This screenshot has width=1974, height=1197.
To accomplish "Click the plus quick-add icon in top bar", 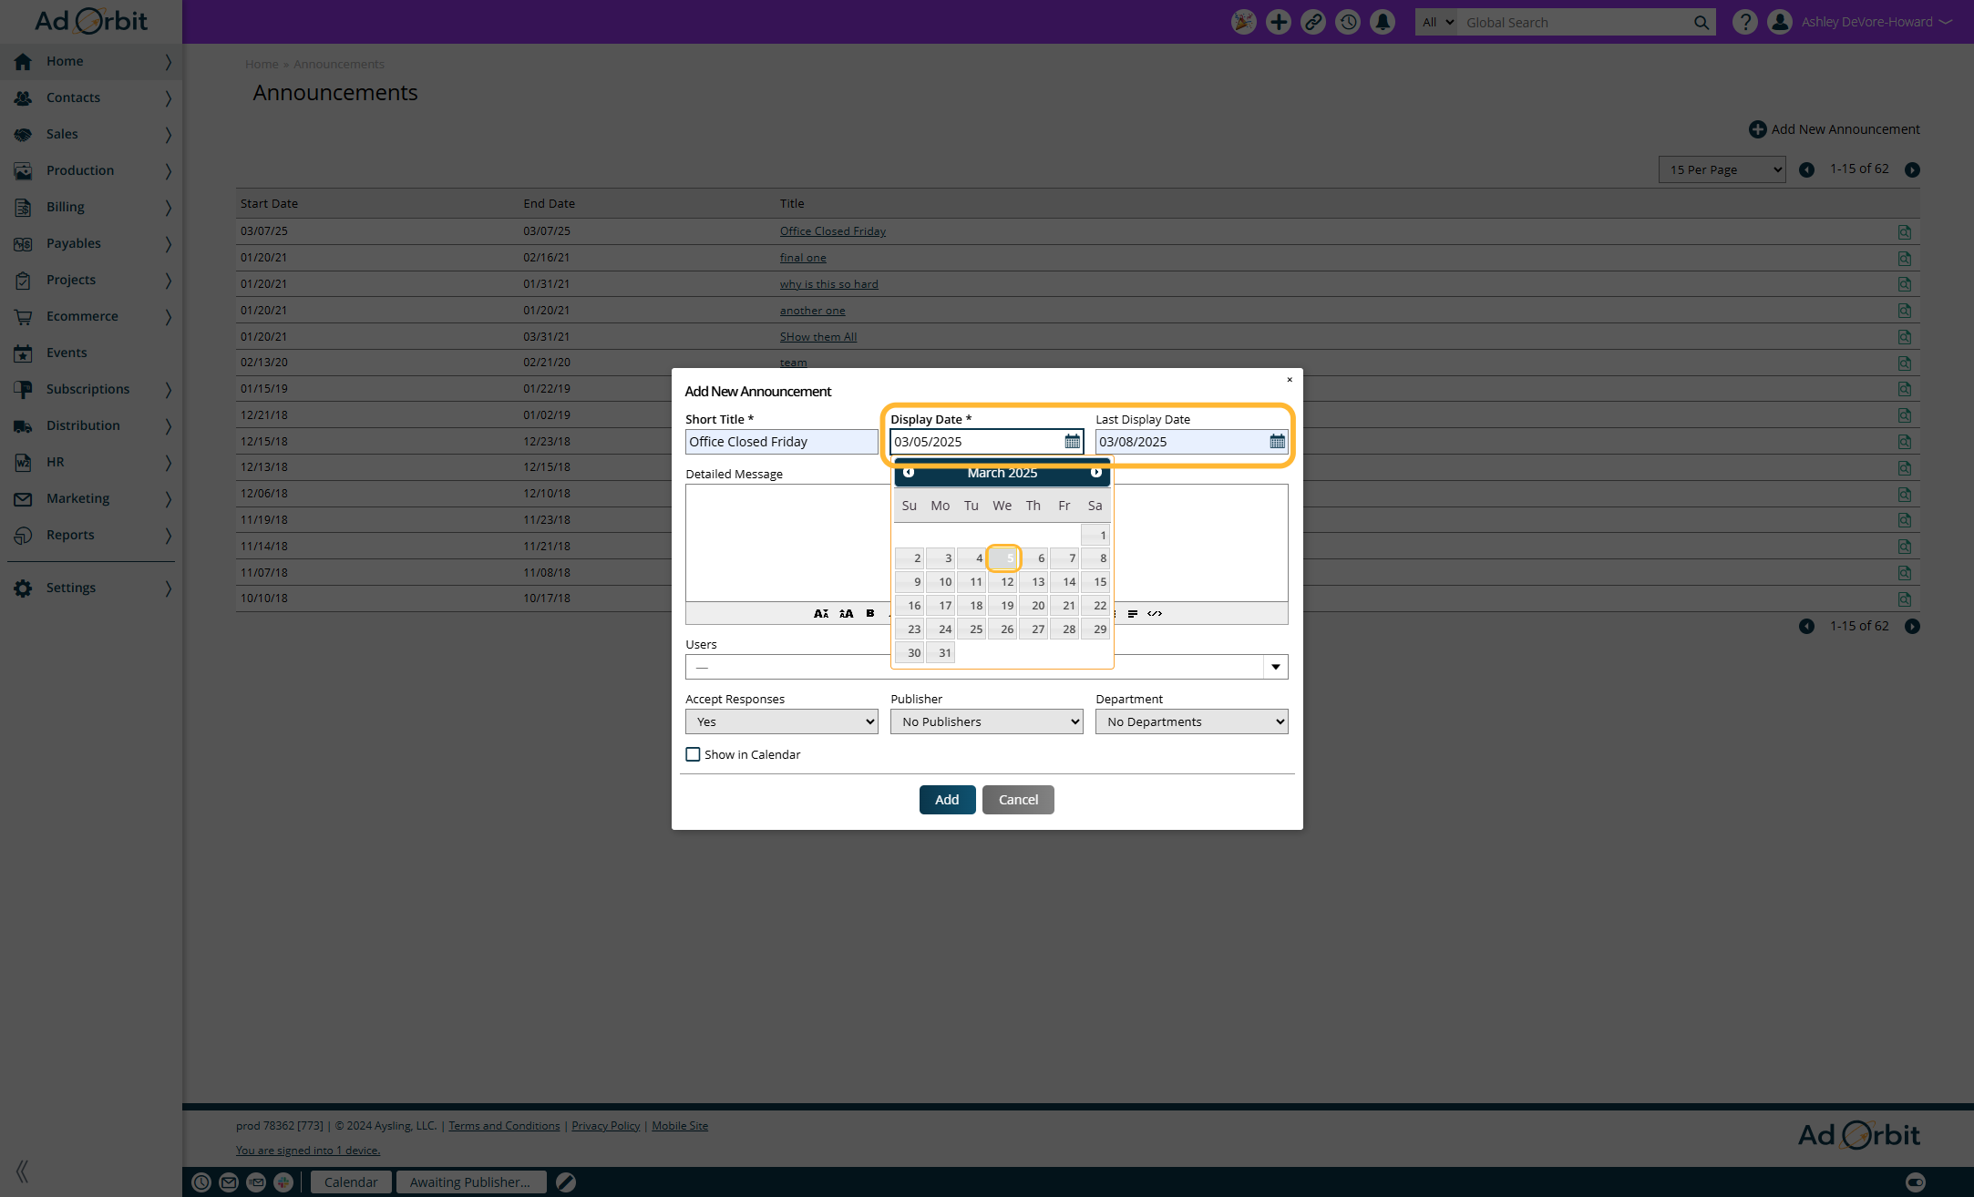I will pyautogui.click(x=1279, y=22).
